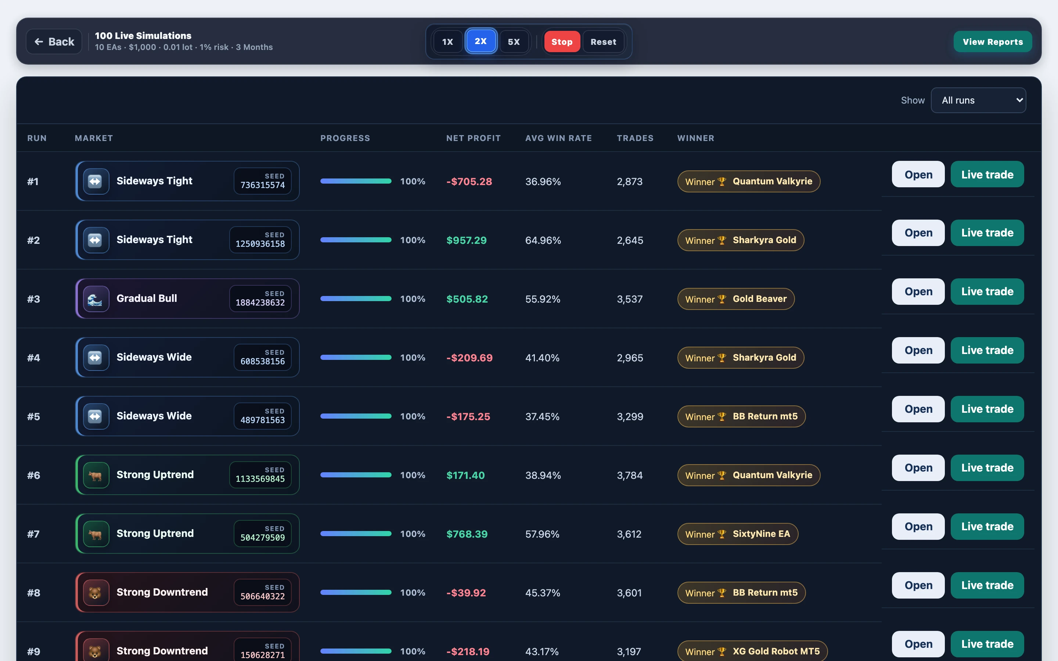Click the Winner BB Return mt5 badge in run #8
This screenshot has width=1058, height=661.
click(x=741, y=593)
